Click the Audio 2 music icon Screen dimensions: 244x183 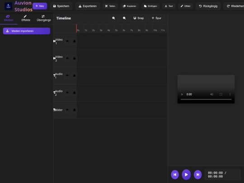[54, 93]
